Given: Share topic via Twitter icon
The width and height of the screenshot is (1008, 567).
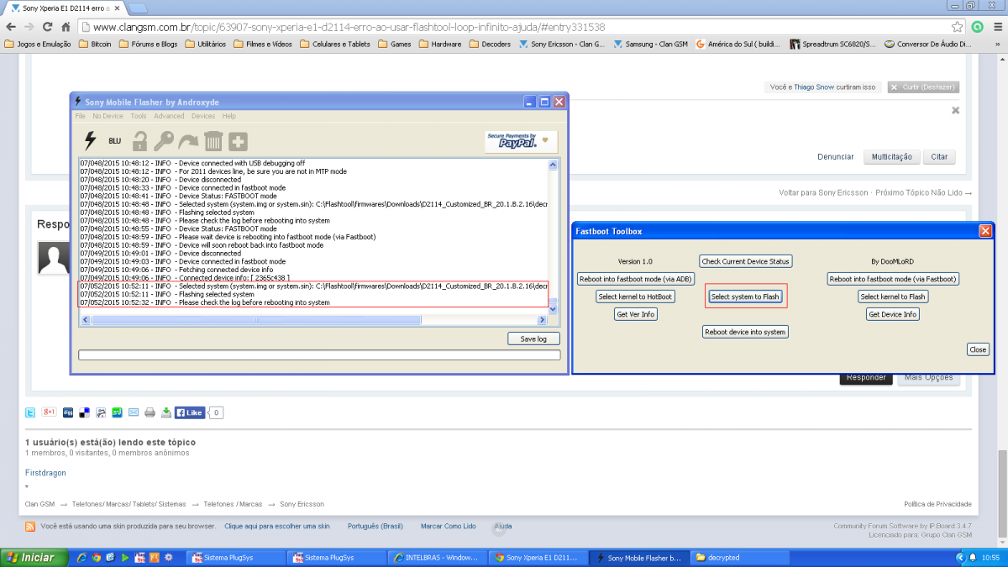Looking at the screenshot, I should click(x=31, y=412).
